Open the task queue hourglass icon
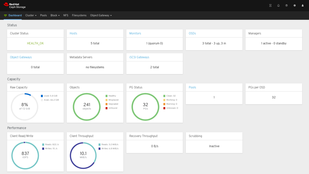The image size is (309, 174). [270, 5]
